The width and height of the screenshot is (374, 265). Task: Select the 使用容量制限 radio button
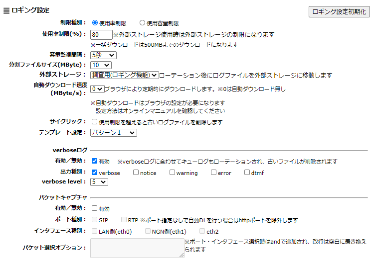142,23
